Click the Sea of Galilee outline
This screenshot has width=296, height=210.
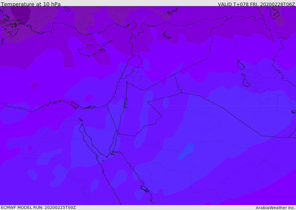pos(127,83)
